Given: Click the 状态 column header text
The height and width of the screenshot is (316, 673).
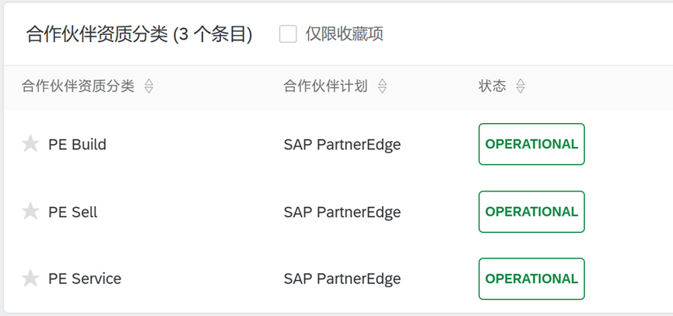Looking at the screenshot, I should coord(492,86).
